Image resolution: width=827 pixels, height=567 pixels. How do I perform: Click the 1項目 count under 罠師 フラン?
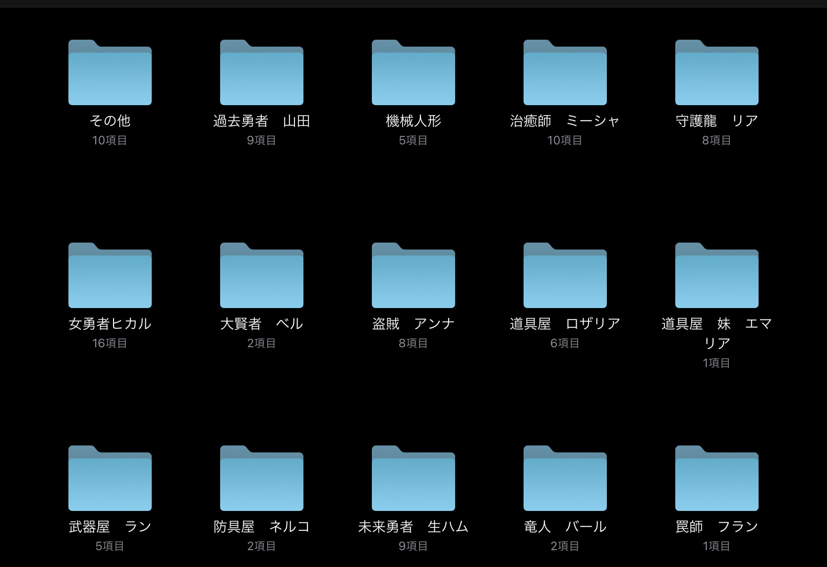click(x=717, y=546)
